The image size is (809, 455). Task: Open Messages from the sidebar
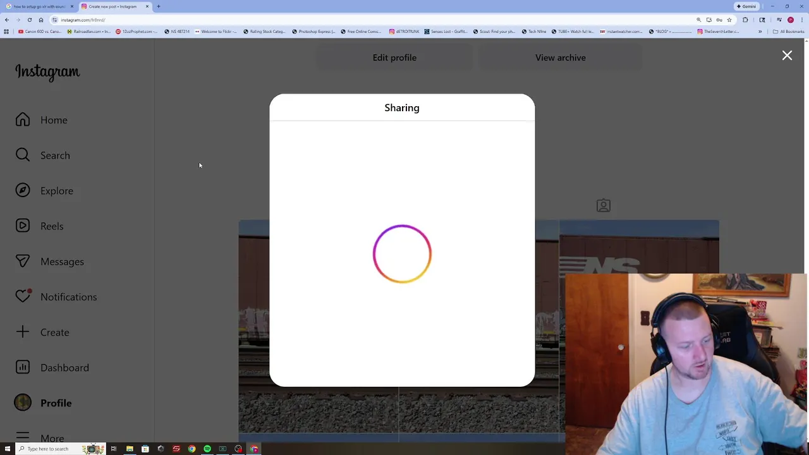point(50,262)
